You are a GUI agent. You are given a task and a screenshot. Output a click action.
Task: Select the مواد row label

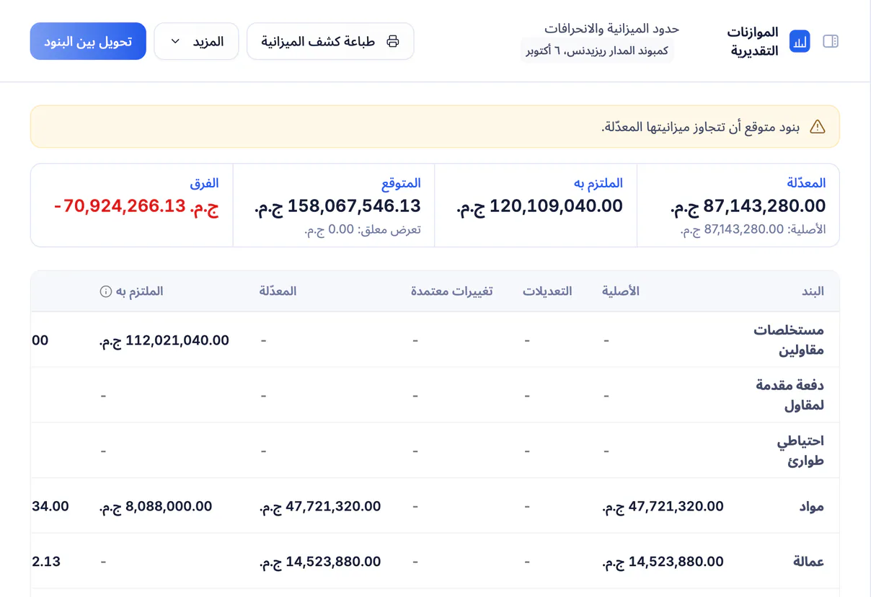tap(811, 506)
